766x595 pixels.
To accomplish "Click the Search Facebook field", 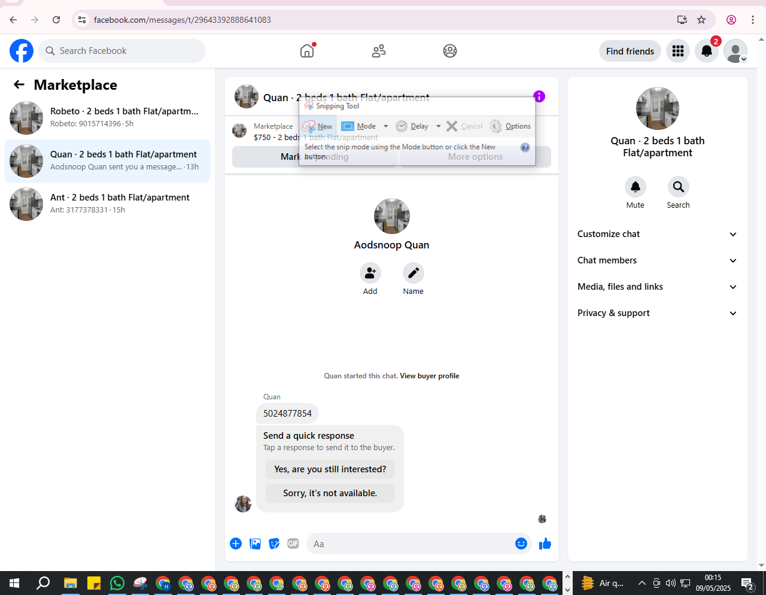I will pos(122,51).
